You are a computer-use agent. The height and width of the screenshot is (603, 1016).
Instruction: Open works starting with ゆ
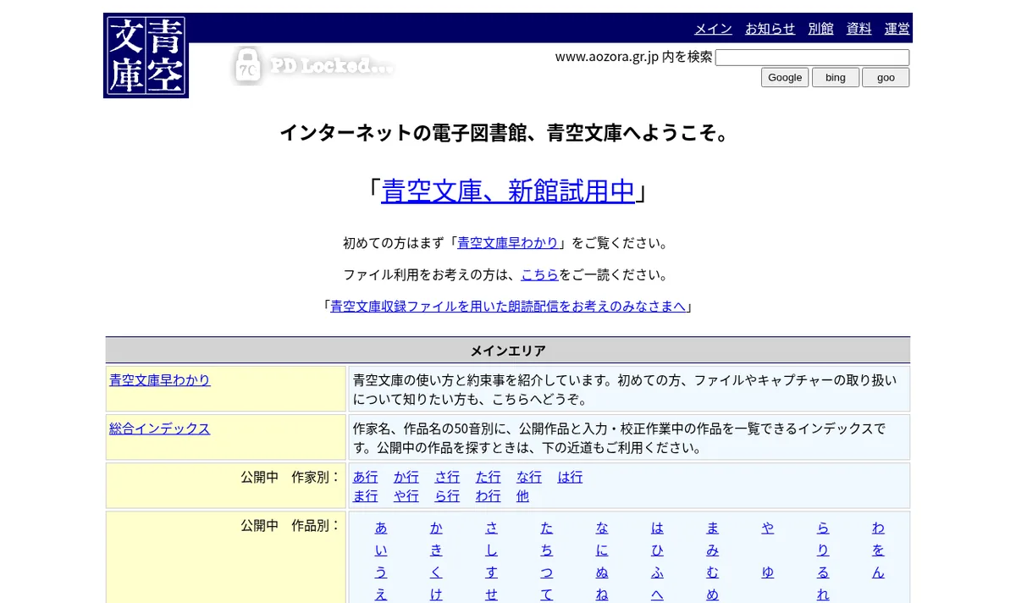[x=767, y=572]
